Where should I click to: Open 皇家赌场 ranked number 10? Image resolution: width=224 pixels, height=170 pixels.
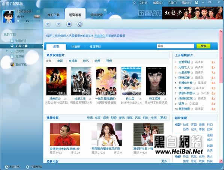[x=184, y=109]
